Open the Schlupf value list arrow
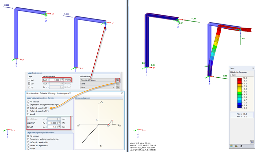Screen dimensions: 256x152 coord(60,127)
